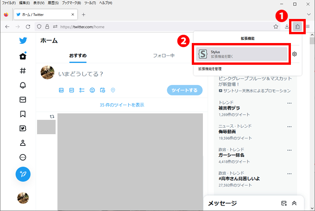This screenshot has height=211, width=315.
Task: Reload the page
Action: coord(28,27)
